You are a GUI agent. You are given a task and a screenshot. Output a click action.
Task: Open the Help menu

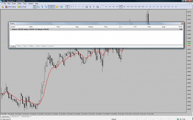36,4
